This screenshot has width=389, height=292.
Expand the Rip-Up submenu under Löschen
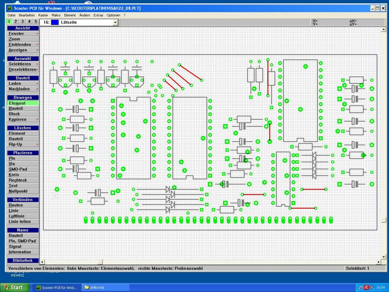coord(22,144)
